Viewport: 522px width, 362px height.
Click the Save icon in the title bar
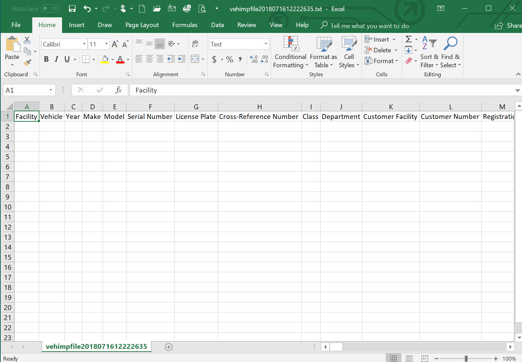point(72,9)
